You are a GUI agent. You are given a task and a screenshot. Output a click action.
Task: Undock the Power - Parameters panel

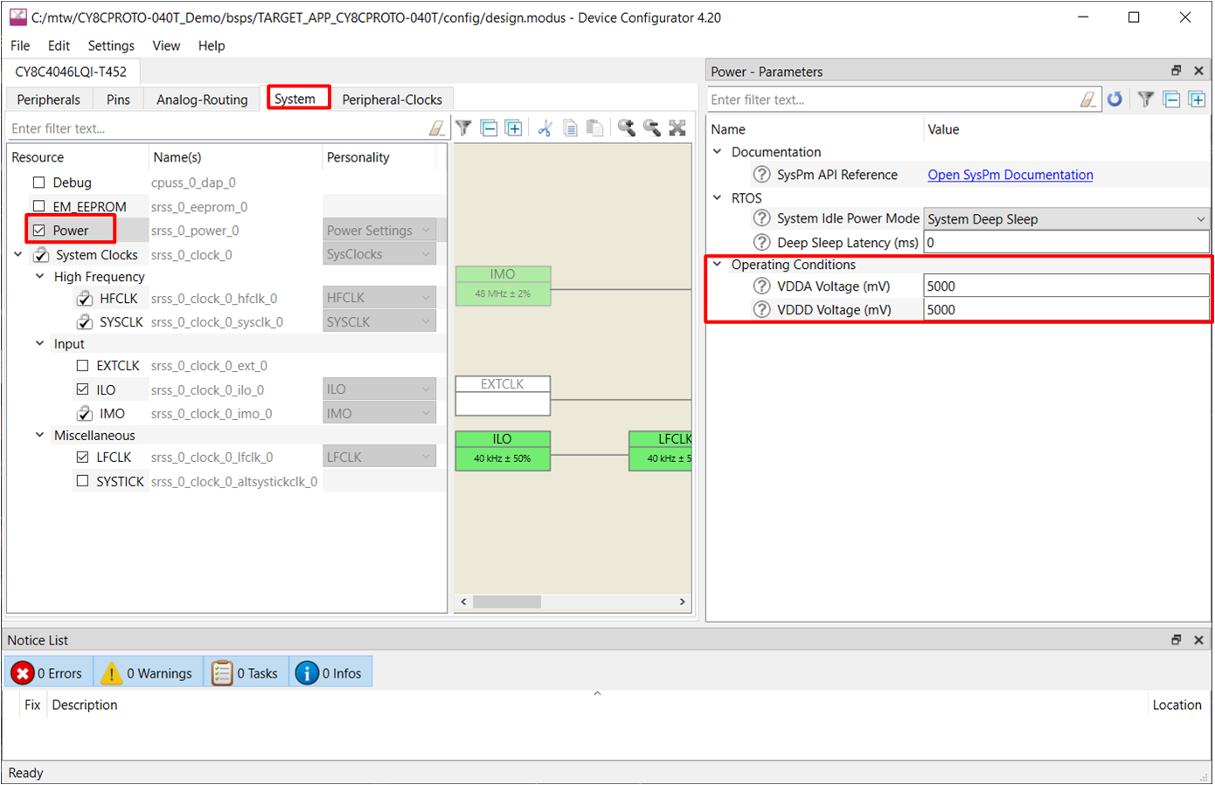tap(1177, 71)
